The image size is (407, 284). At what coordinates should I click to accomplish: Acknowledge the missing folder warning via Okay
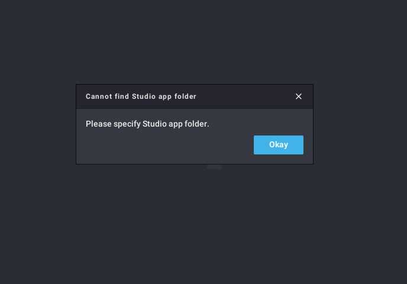[x=279, y=145]
